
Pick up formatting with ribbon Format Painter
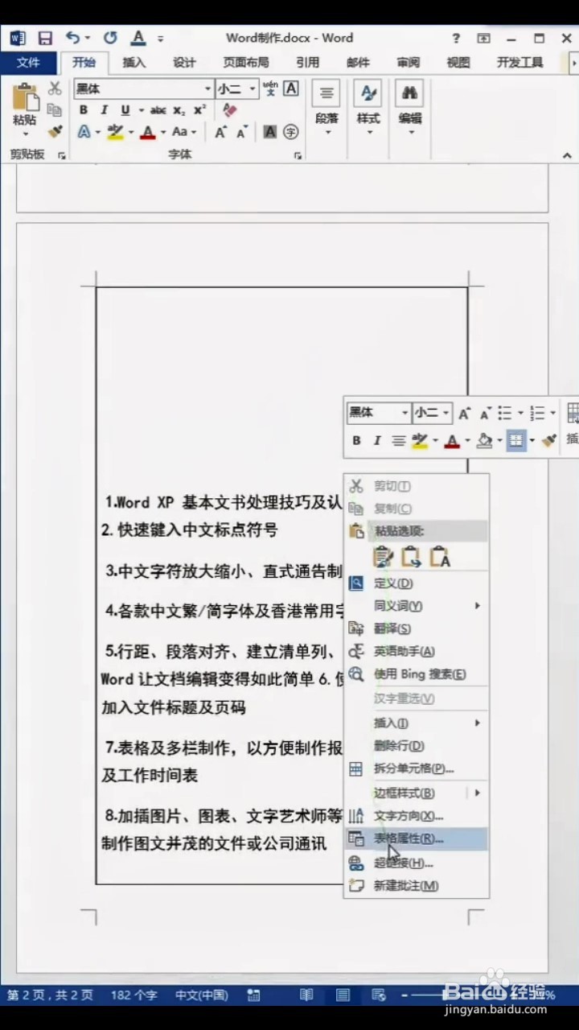[x=55, y=131]
